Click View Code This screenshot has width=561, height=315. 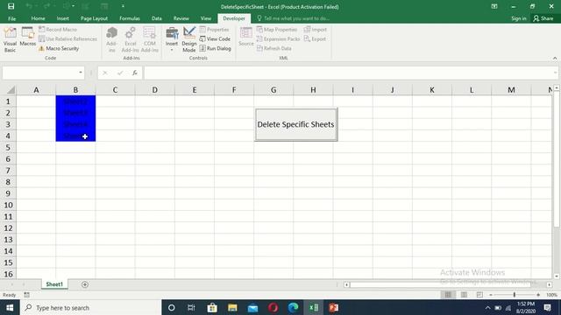[215, 38]
